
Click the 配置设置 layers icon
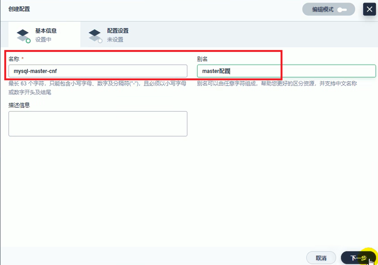pyautogui.click(x=95, y=36)
